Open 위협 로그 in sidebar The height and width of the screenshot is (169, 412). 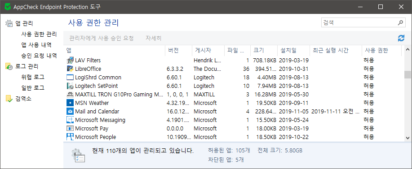[x=33, y=77]
